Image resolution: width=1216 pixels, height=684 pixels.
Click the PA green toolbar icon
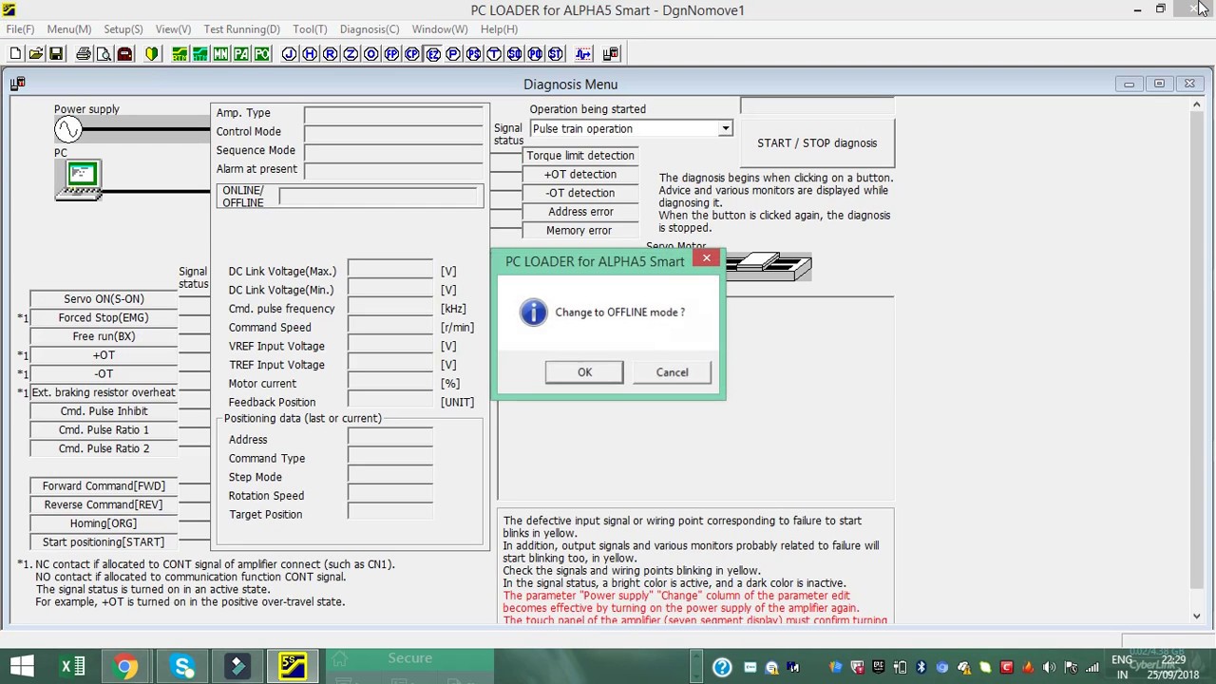241,54
